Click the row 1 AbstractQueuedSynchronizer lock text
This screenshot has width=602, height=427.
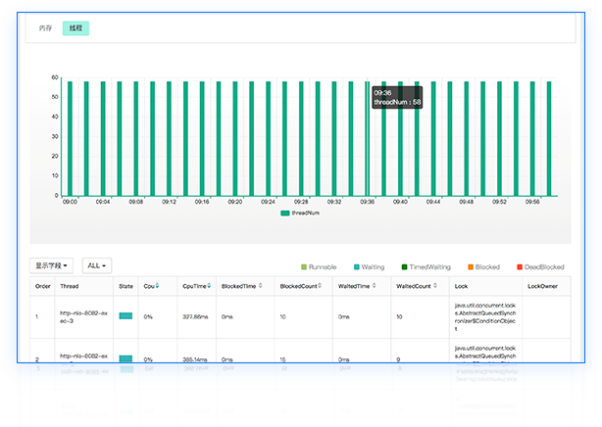click(x=485, y=317)
